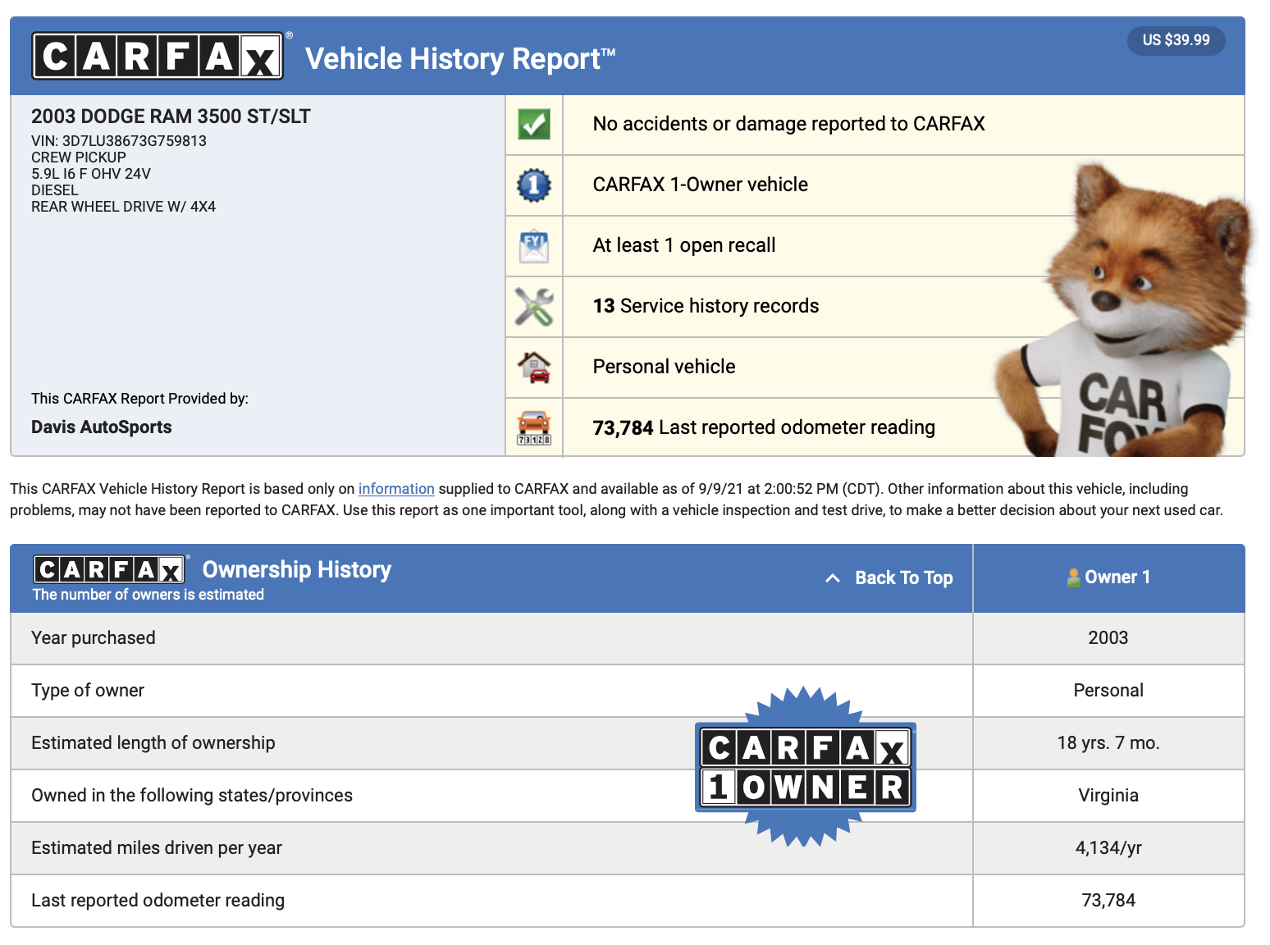Click the 'Year purchased' row label
Screen dimensions: 1270x945
(x=94, y=638)
